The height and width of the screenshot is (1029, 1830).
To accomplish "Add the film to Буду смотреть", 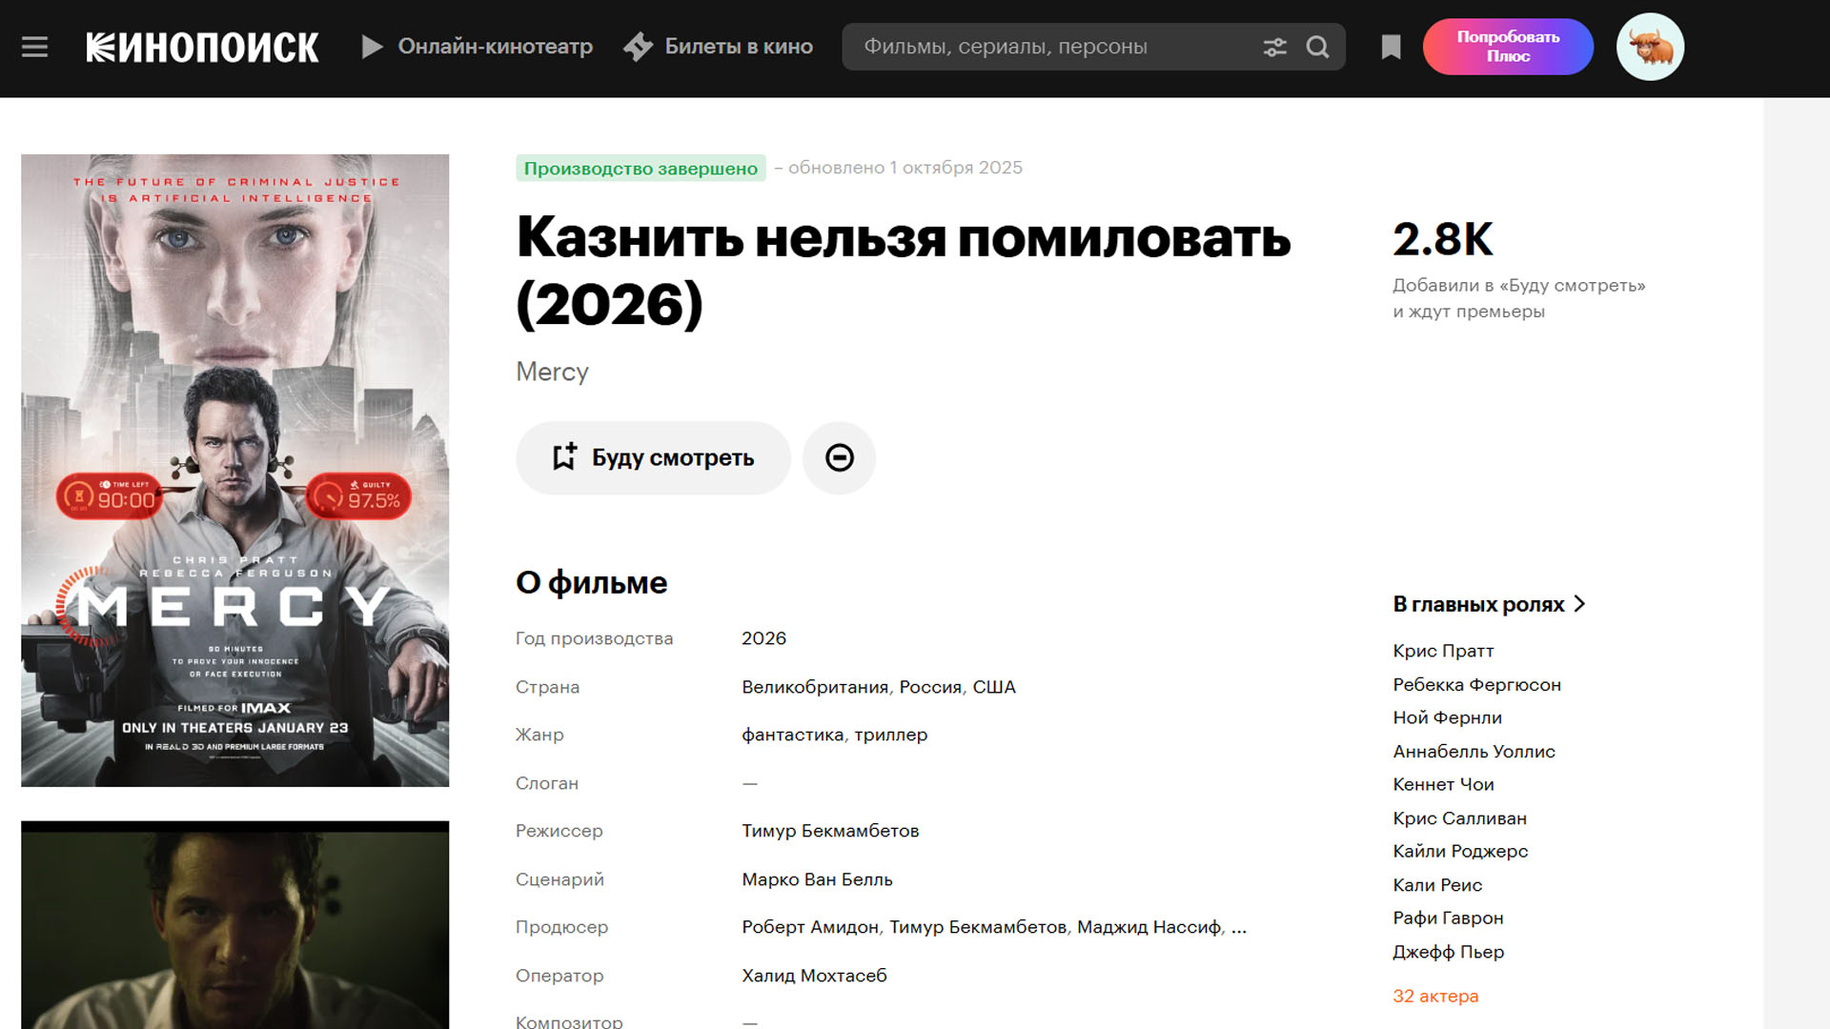I will pyautogui.click(x=654, y=457).
